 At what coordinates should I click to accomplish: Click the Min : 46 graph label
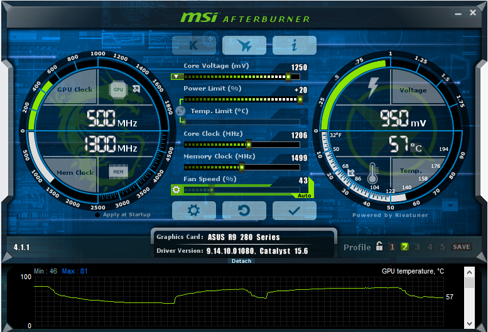pyautogui.click(x=45, y=271)
